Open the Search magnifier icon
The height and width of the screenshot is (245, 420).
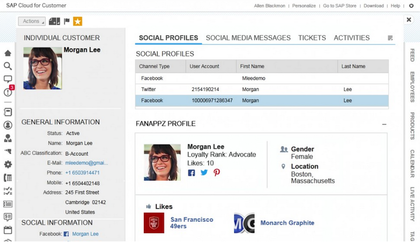click(x=8, y=66)
